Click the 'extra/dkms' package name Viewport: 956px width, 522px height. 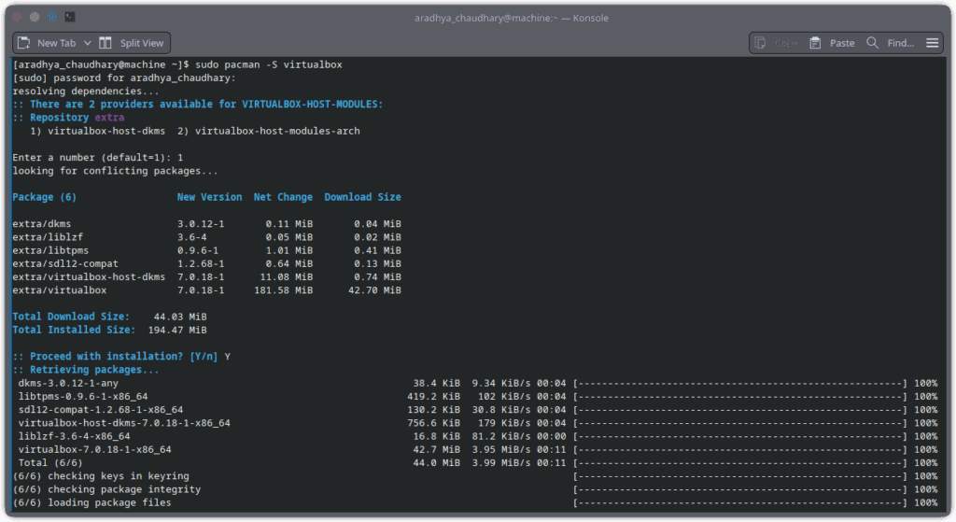click(x=41, y=224)
